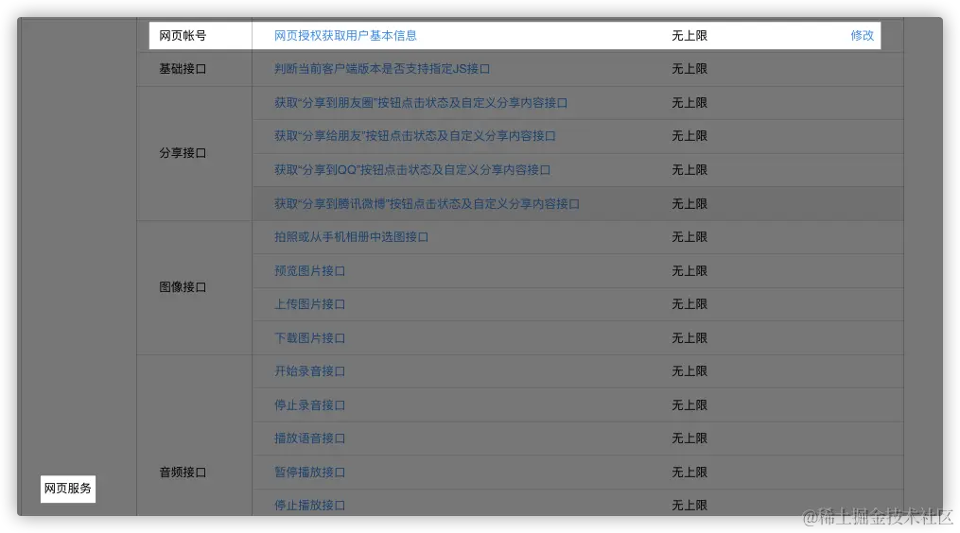Image resolution: width=960 pixels, height=533 pixels.
Task: Open 开始录音接口 link
Action: pyautogui.click(x=310, y=371)
